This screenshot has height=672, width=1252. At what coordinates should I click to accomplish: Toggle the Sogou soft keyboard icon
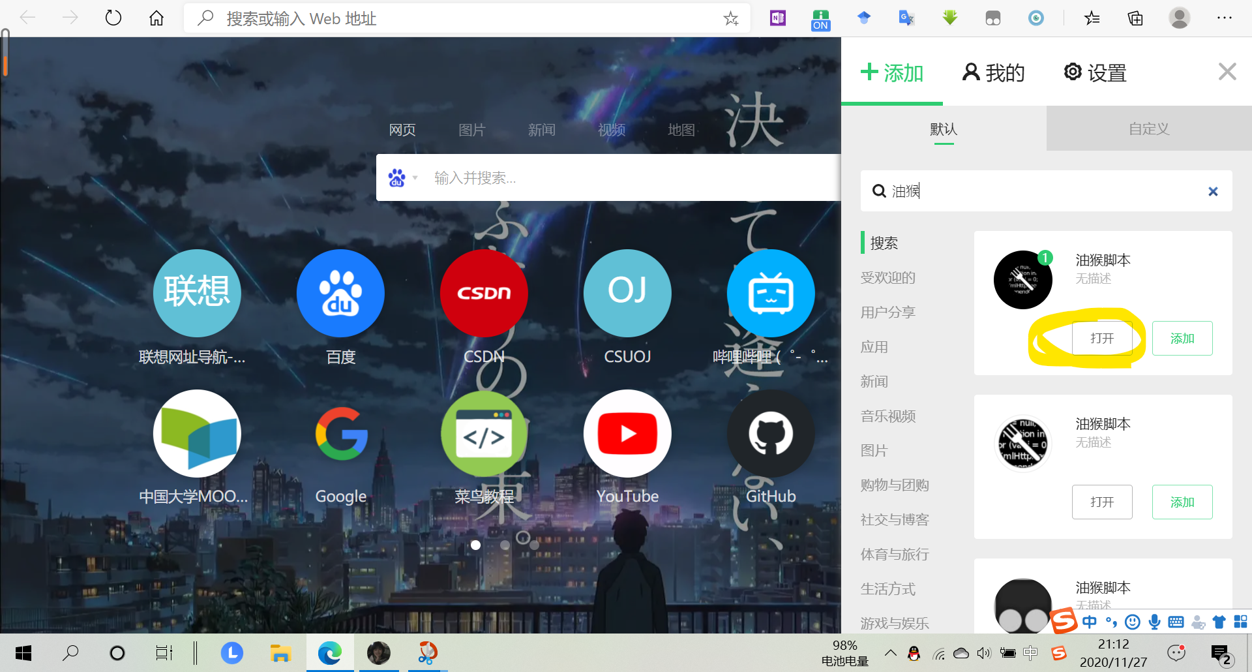[1176, 622]
